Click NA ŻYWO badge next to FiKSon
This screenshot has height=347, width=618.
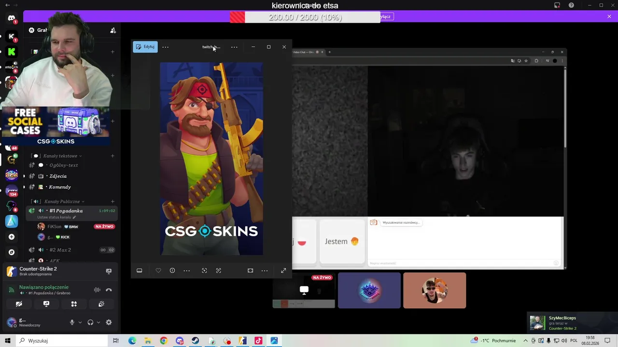(104, 227)
